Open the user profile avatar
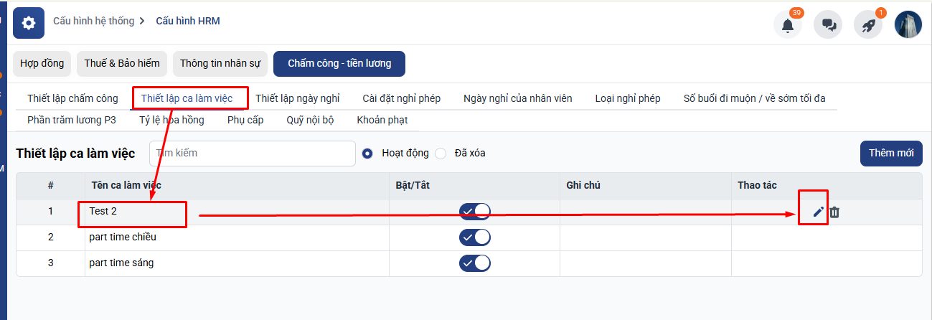932x320 pixels. (x=908, y=25)
